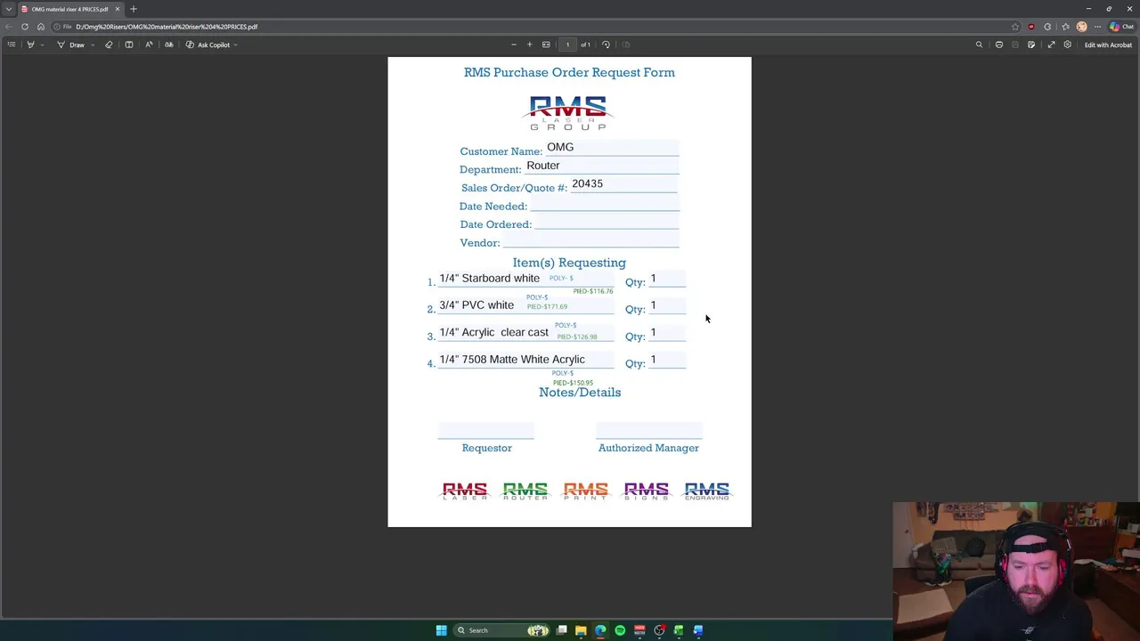Open the Windows Start menu

pyautogui.click(x=441, y=630)
